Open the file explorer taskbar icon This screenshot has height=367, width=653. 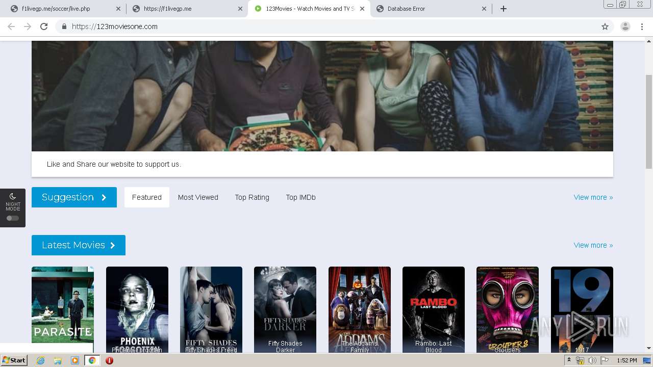click(x=57, y=360)
